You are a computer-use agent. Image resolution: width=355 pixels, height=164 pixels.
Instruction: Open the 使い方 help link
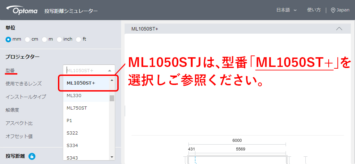[314, 10]
